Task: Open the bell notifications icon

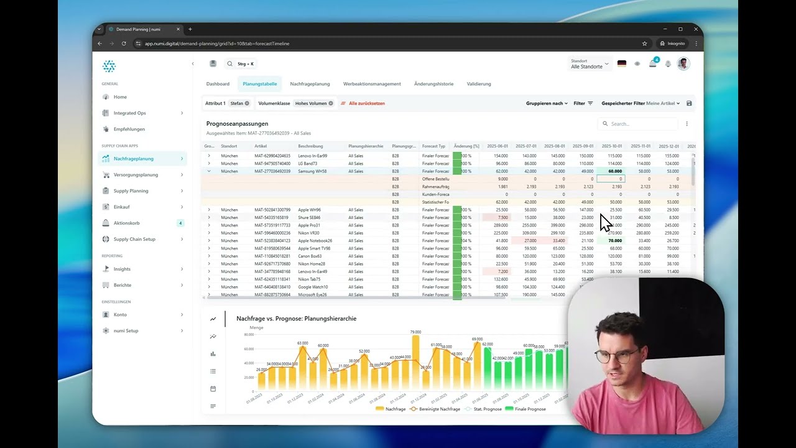Action: 668,63
